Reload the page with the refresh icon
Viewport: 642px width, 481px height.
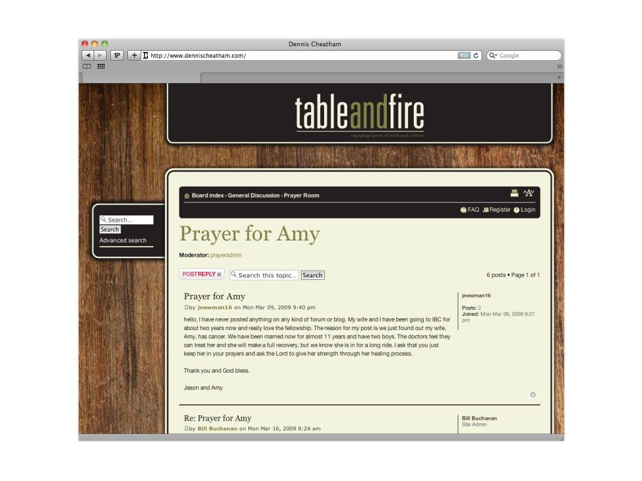(x=476, y=56)
